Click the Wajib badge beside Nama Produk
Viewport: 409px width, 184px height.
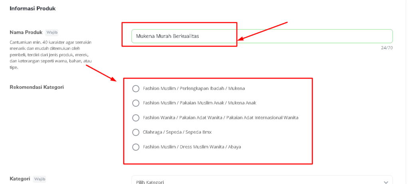pyautogui.click(x=52, y=32)
